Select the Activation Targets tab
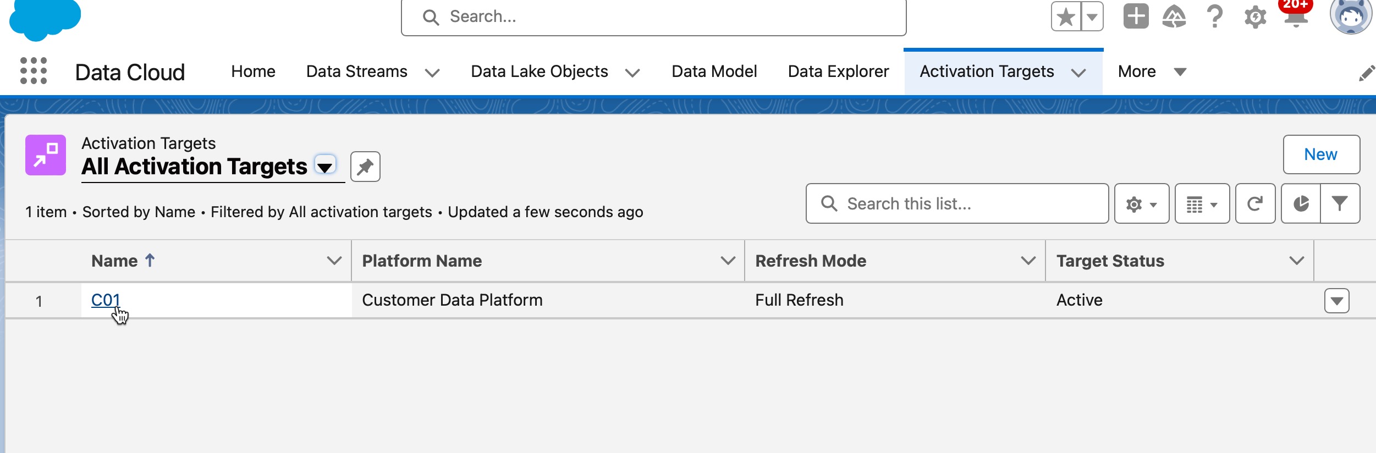 coord(987,71)
